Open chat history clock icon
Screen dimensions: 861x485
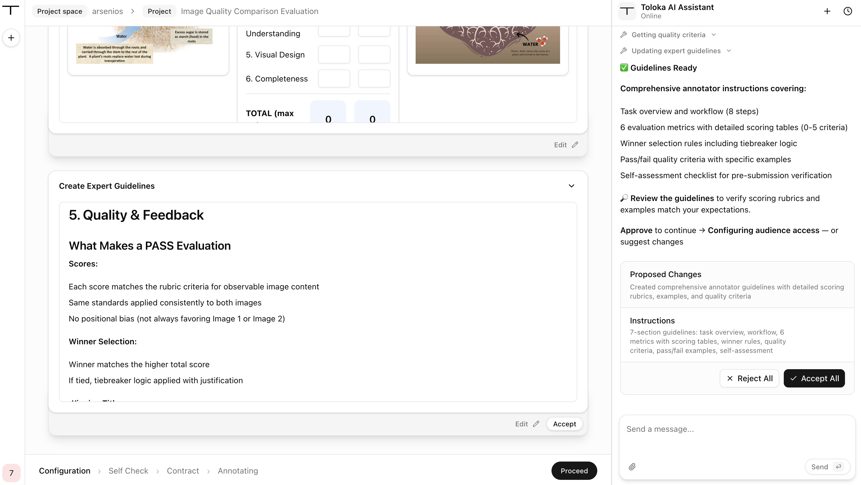[x=848, y=11]
